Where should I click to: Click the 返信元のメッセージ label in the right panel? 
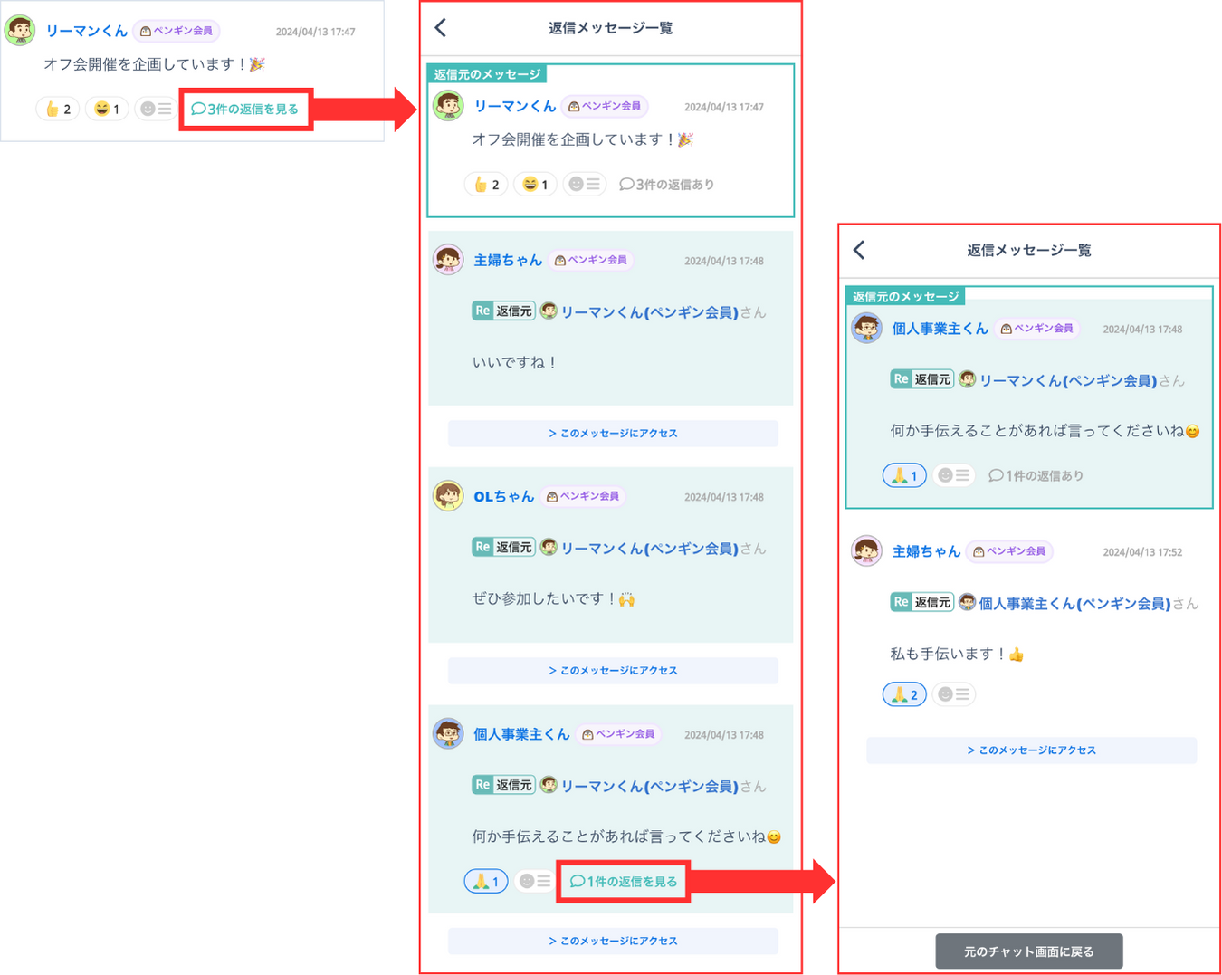tap(905, 296)
